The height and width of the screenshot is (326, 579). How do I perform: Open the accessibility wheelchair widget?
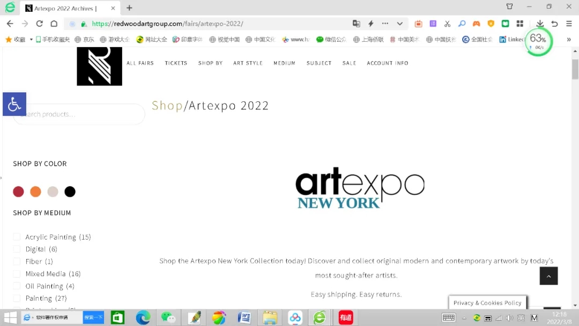pyautogui.click(x=14, y=104)
